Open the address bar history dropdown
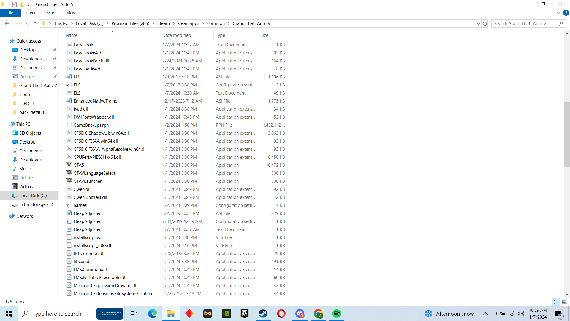The height and width of the screenshot is (321, 570). (478, 24)
